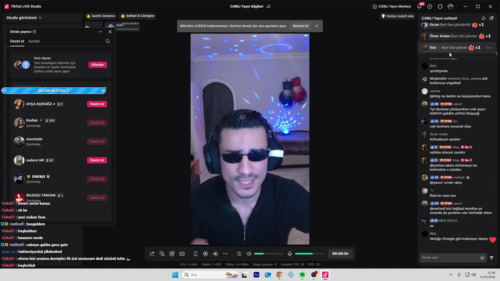500x281 pixels.
Task: Minimize the Ortak yayıncı panel
Action: pos(101,32)
